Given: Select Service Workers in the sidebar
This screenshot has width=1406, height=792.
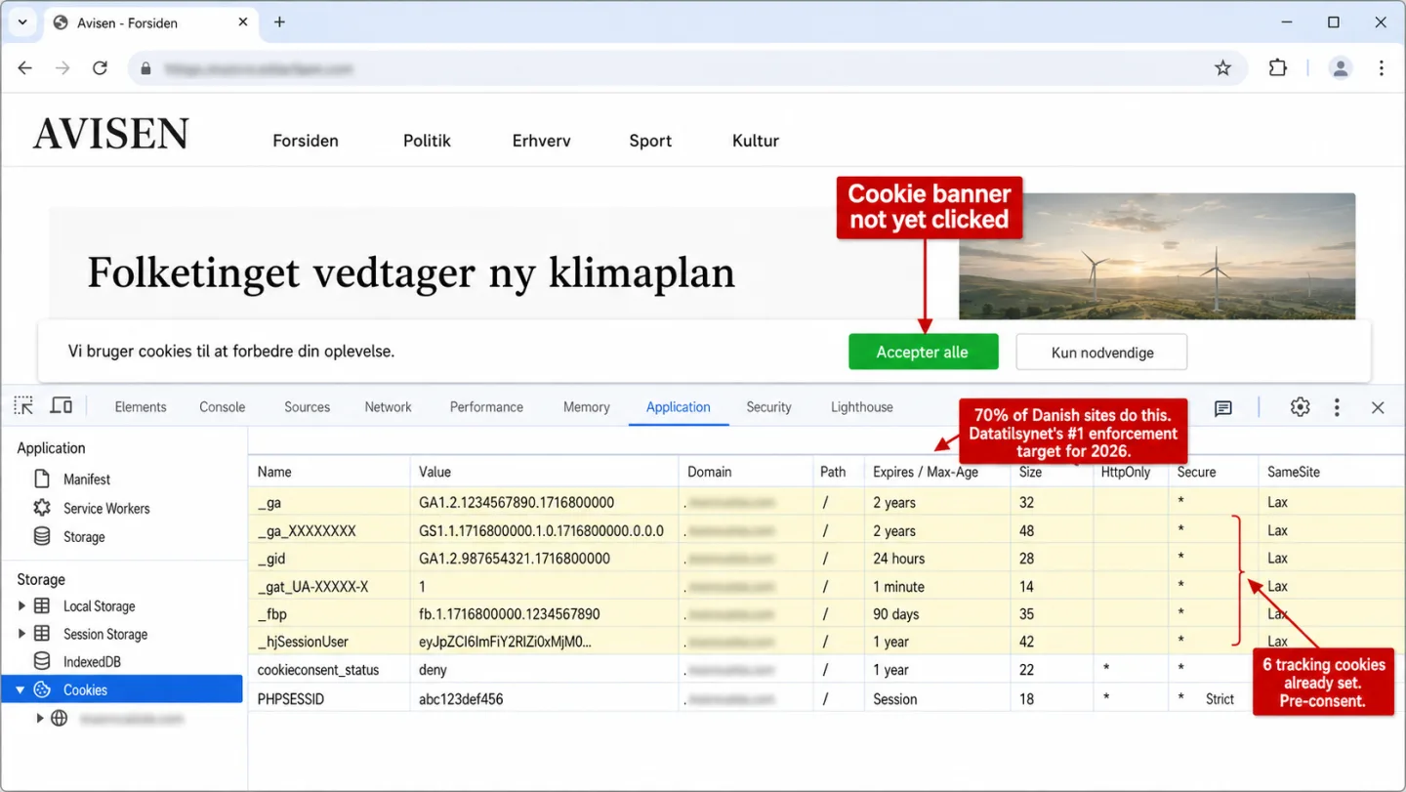Looking at the screenshot, I should click(105, 509).
